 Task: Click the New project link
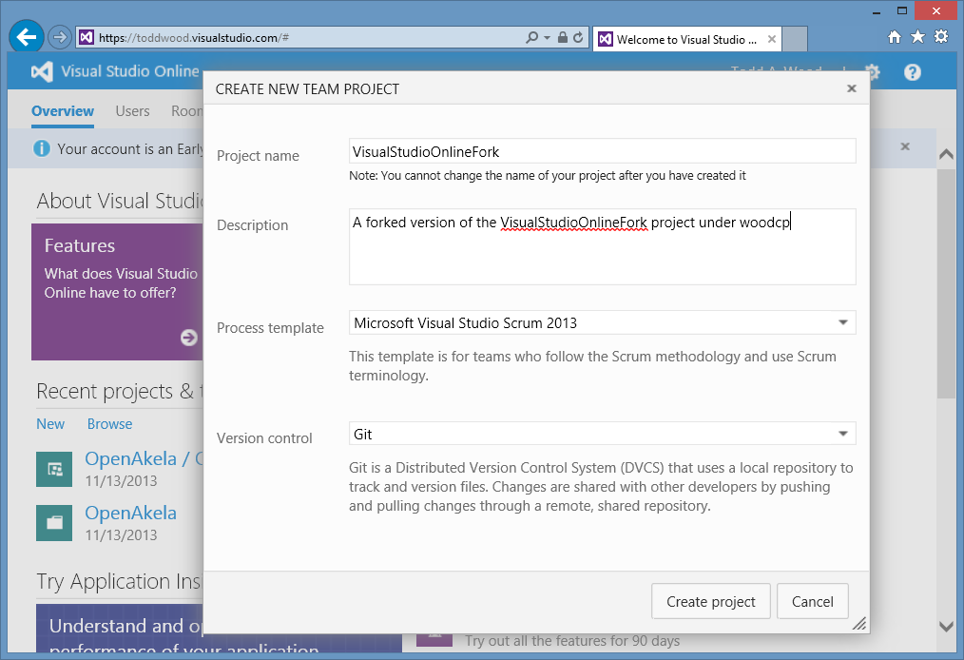point(50,424)
